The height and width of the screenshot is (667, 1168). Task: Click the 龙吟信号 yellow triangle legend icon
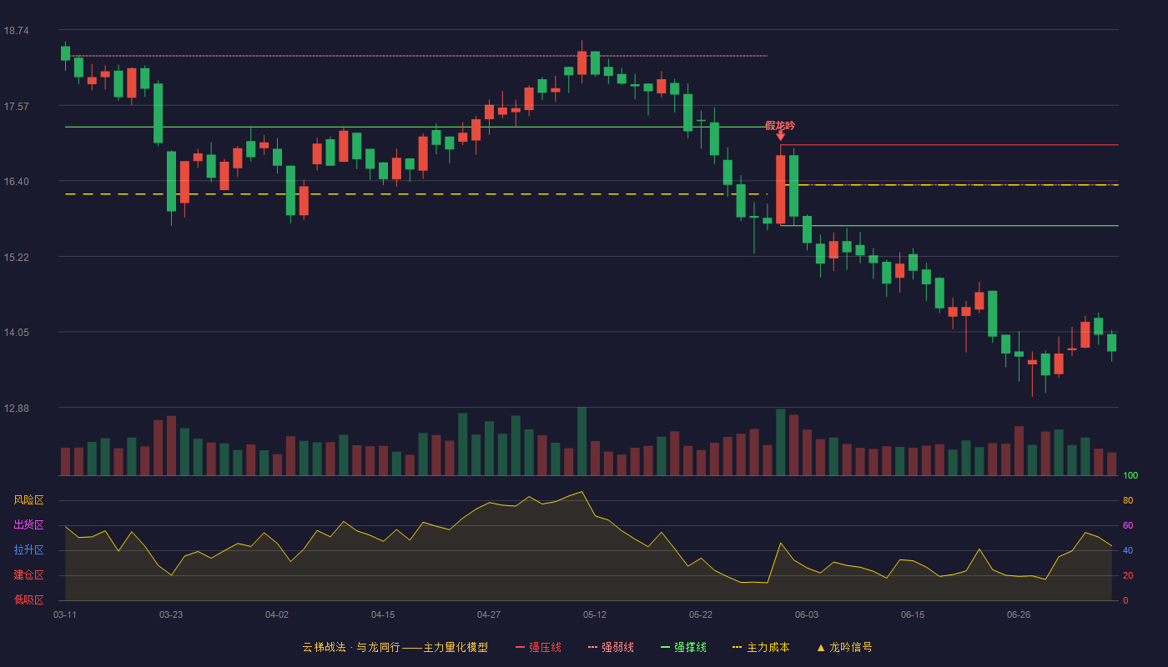click(821, 647)
